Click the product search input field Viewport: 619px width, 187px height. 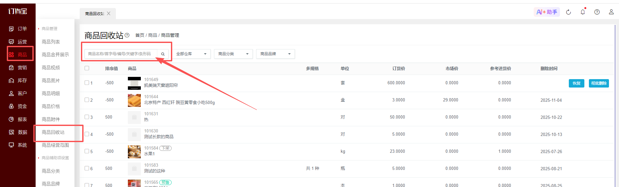coord(121,54)
